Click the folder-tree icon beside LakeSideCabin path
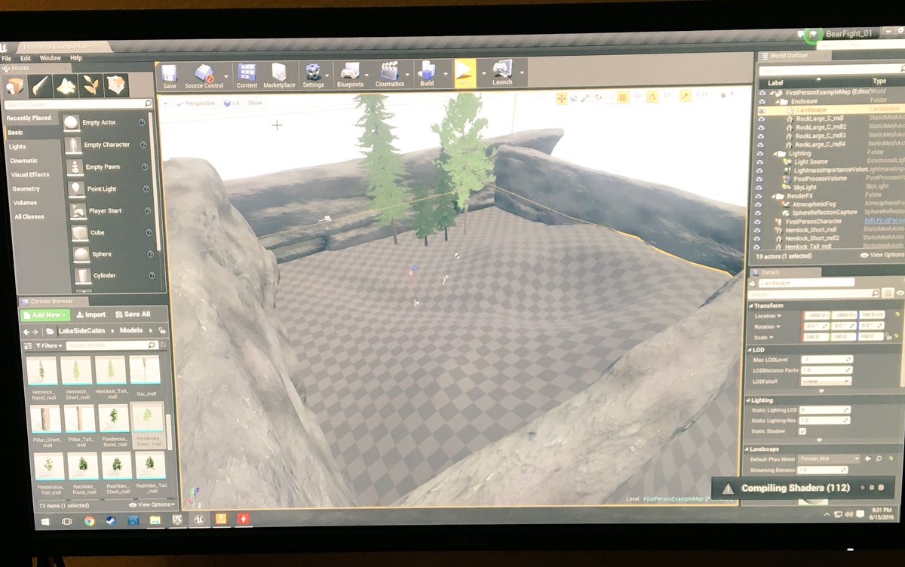The height and width of the screenshot is (567, 905). point(49,330)
